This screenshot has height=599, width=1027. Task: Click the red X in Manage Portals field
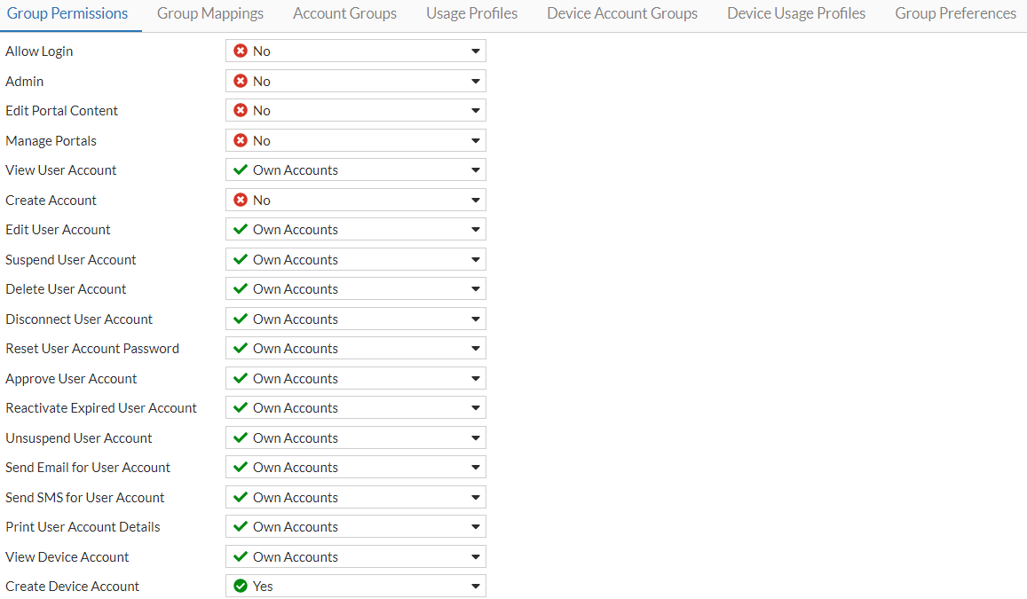242,140
